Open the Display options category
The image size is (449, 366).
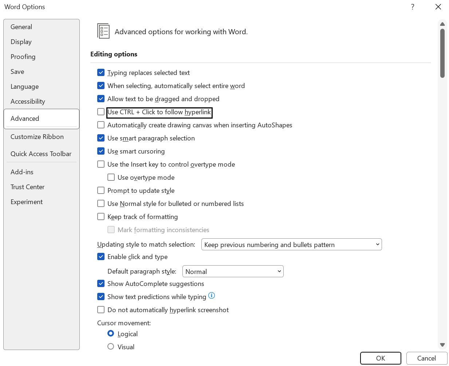[x=42, y=42]
